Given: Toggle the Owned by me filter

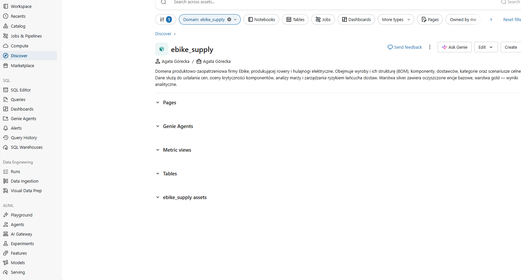Looking at the screenshot, I should (x=463, y=19).
